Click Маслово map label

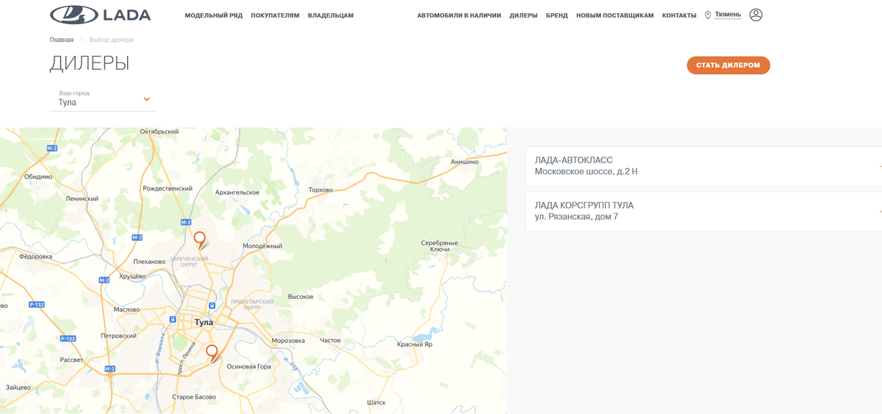pyautogui.click(x=126, y=309)
